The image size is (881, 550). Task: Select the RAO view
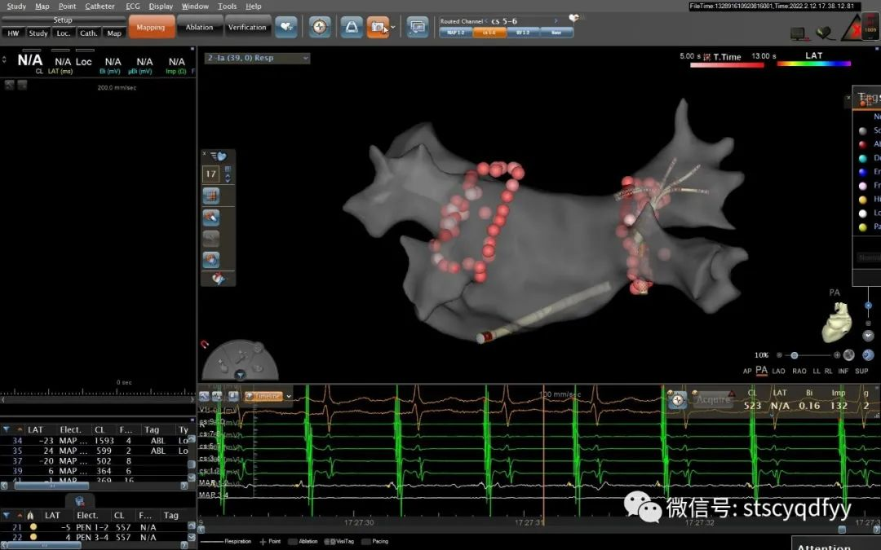799,371
